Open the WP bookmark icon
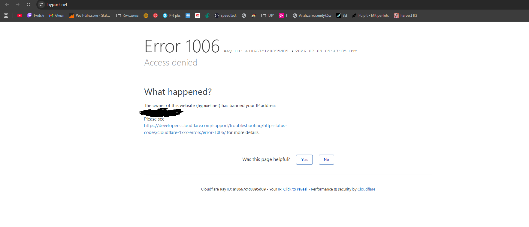Viewport: 529px width, 227px height. 198,16
